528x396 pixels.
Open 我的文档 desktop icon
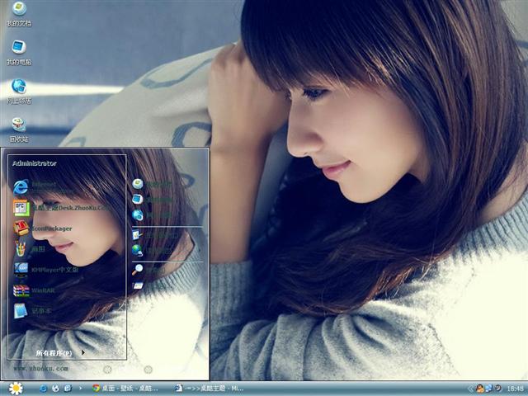point(19,14)
